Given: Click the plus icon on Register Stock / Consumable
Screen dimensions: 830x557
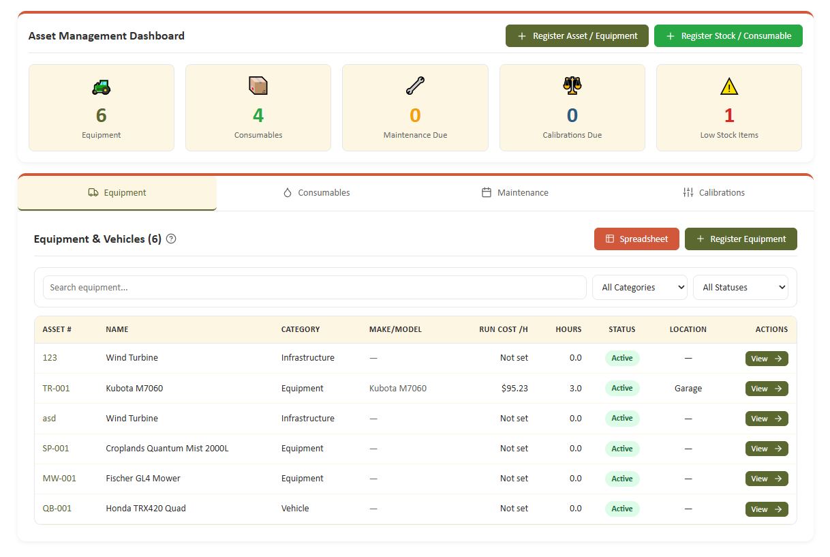Looking at the screenshot, I should (671, 36).
